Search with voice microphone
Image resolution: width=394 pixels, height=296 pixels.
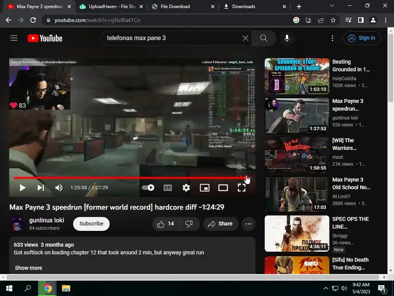pyautogui.click(x=287, y=38)
